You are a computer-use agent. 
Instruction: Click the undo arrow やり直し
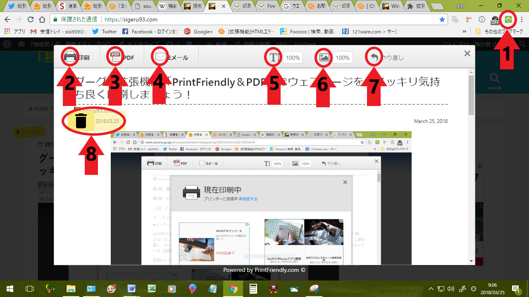point(374,58)
